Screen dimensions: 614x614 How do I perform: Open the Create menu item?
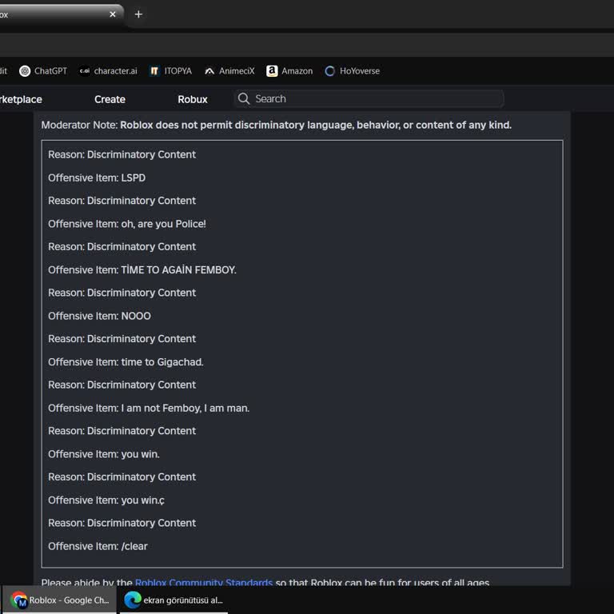point(110,99)
